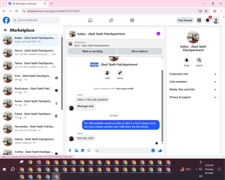Open the GIF picker icon

(x=89, y=150)
